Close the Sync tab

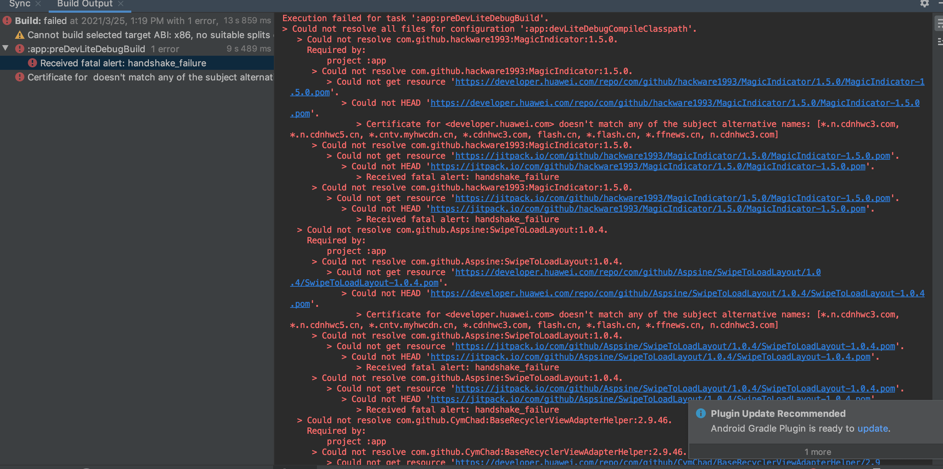(38, 4)
